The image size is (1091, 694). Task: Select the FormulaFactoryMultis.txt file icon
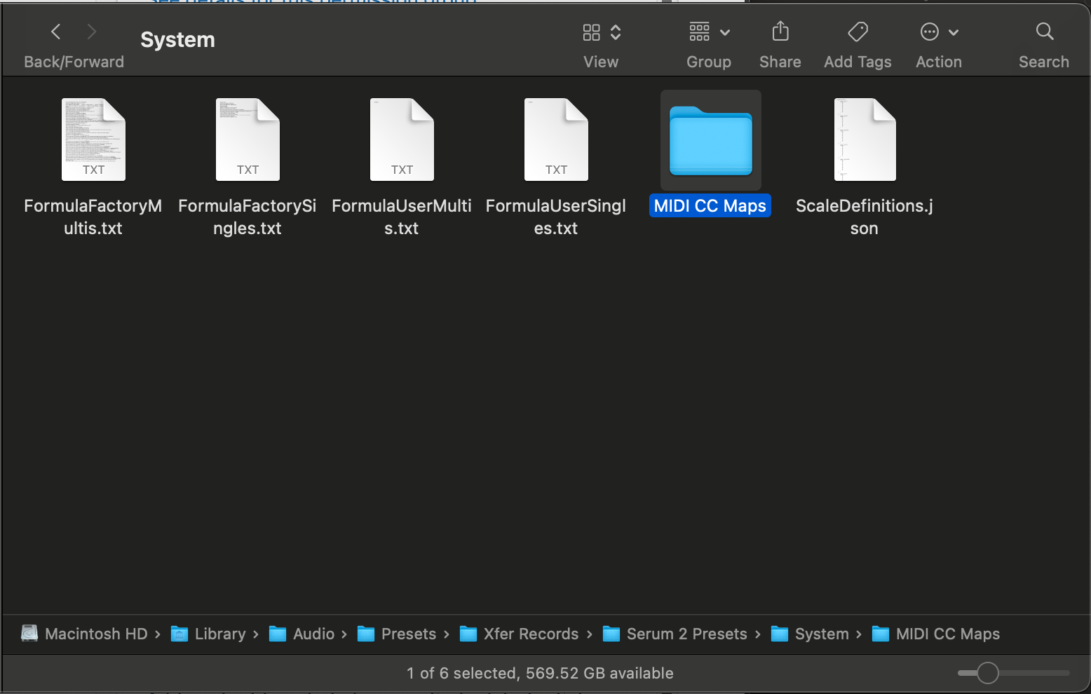[x=93, y=140]
